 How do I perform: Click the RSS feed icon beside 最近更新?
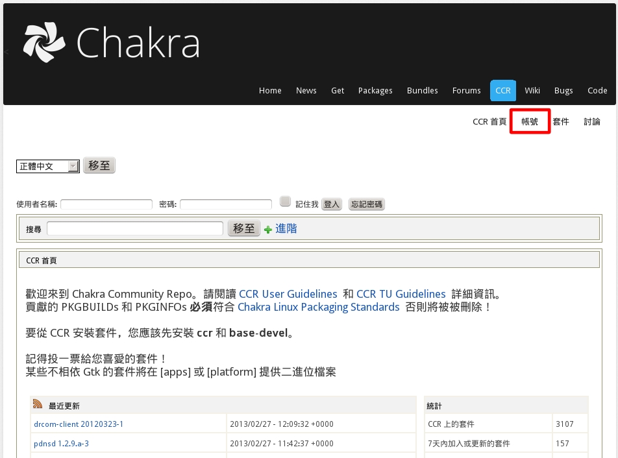(x=38, y=404)
